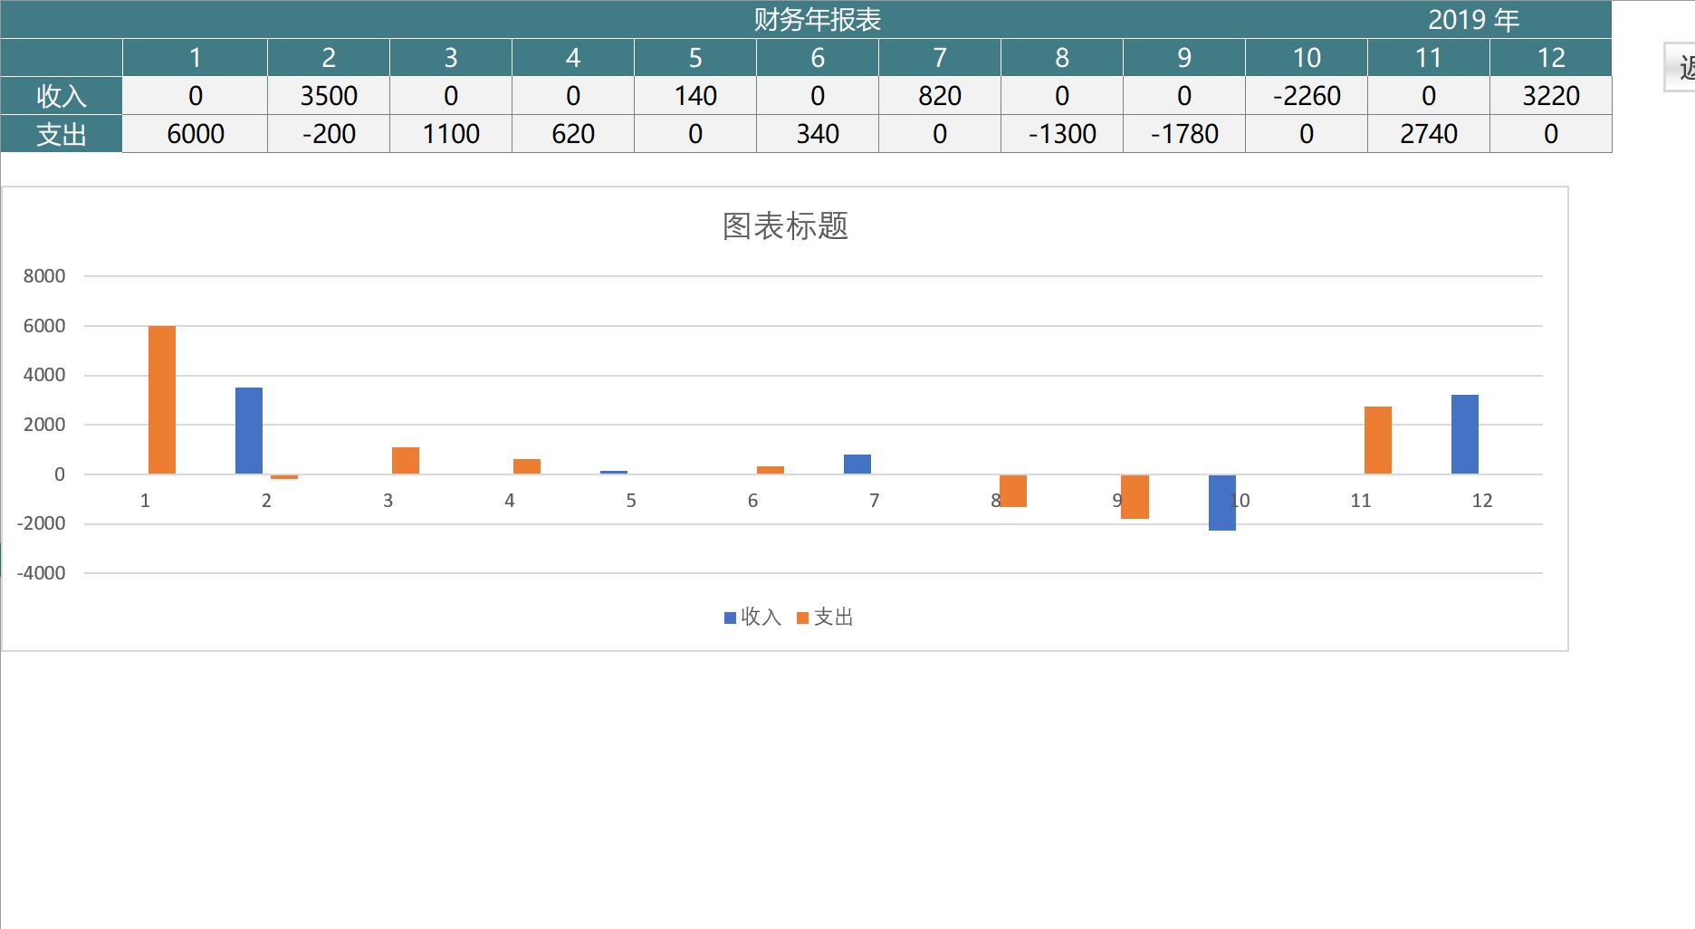
Task: Click month 1 column header
Action: click(195, 57)
